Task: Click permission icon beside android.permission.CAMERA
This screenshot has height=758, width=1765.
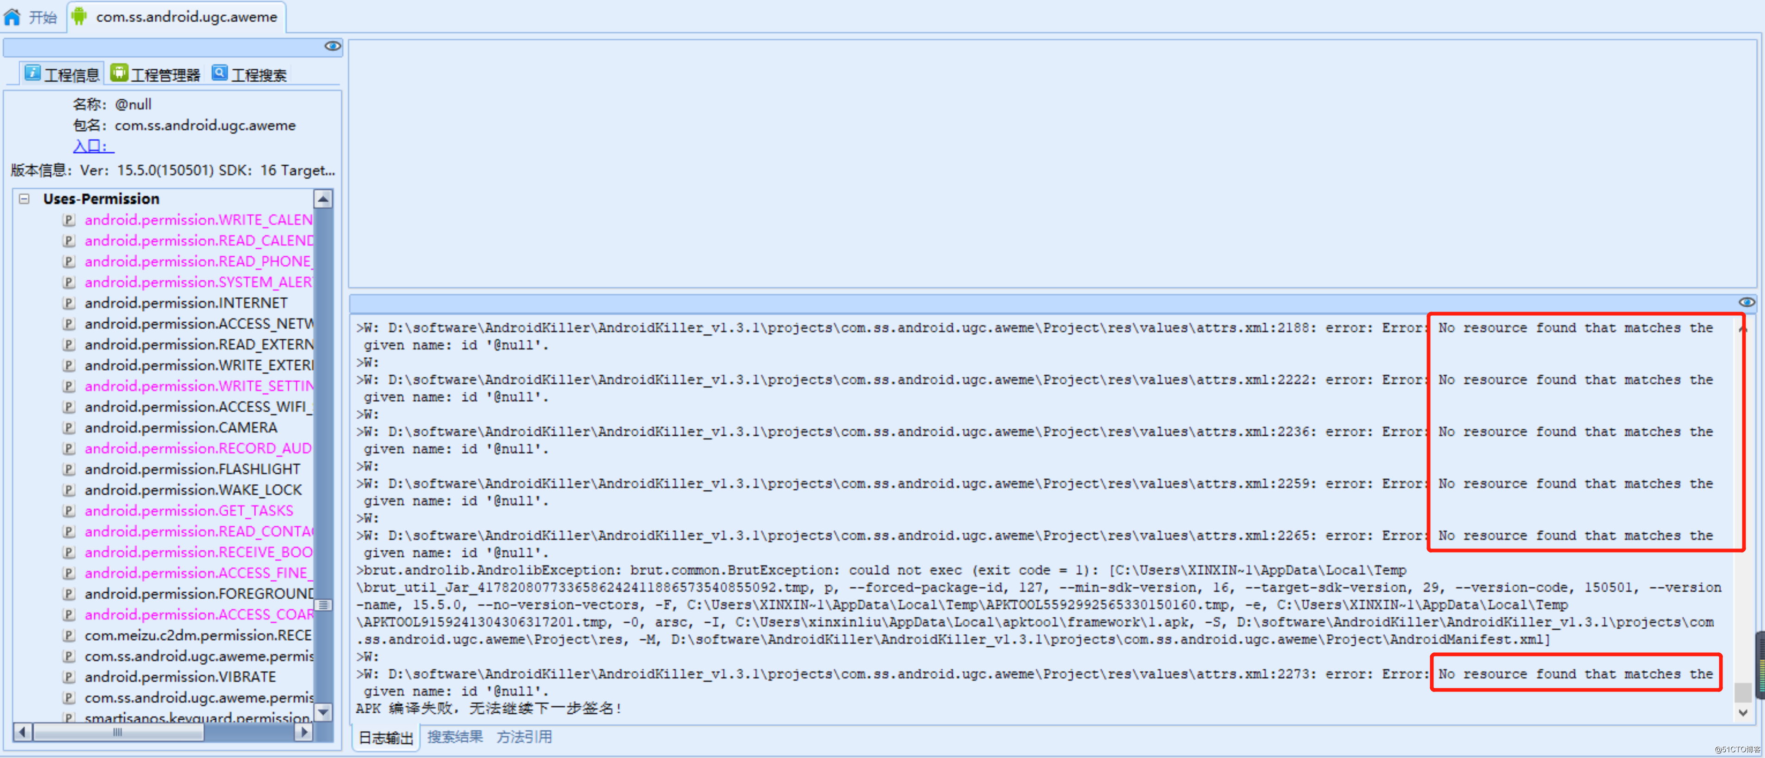Action: click(x=68, y=427)
